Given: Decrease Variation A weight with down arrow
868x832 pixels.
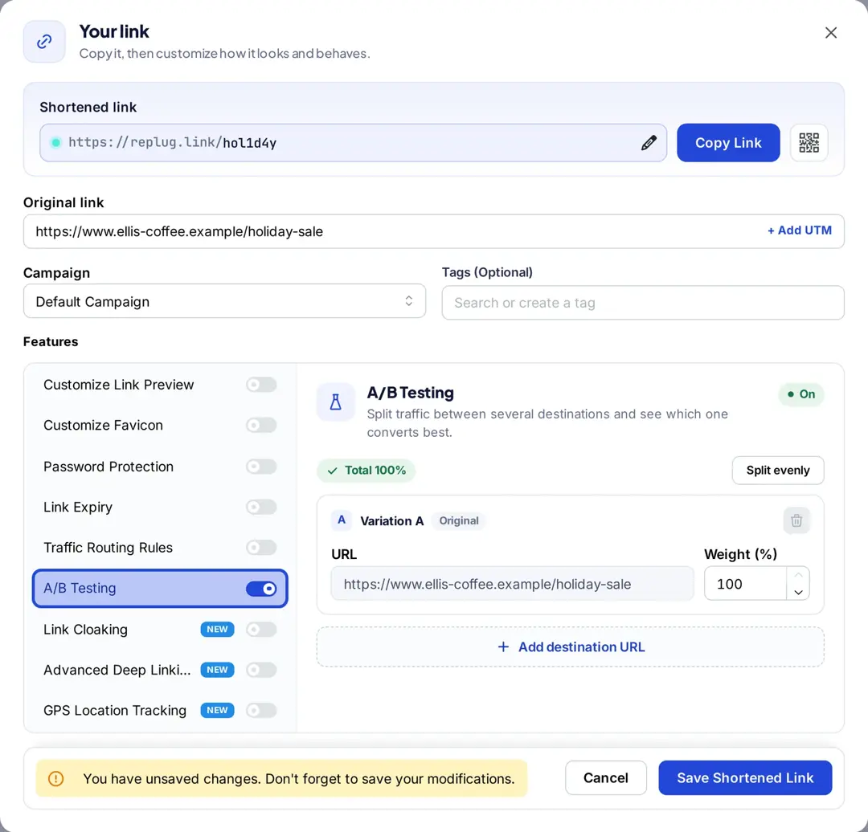Looking at the screenshot, I should (798, 592).
